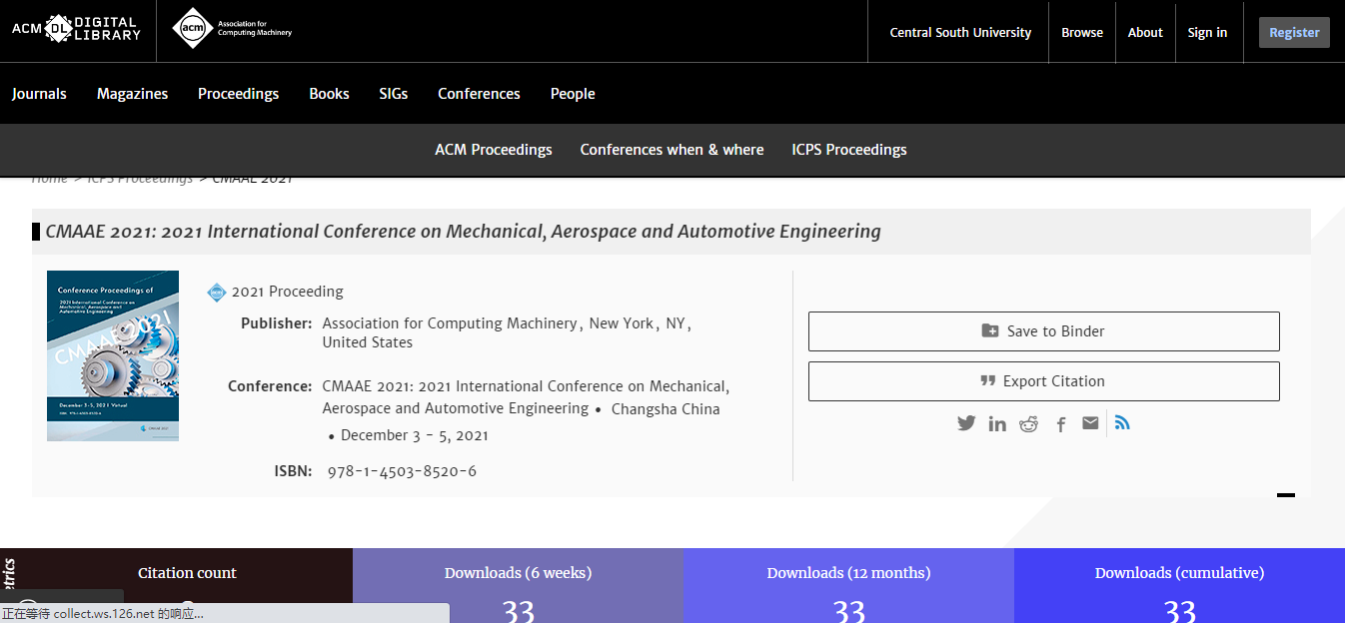
Task: Open the Association for Computing Machinery logo
Action: coord(232,28)
